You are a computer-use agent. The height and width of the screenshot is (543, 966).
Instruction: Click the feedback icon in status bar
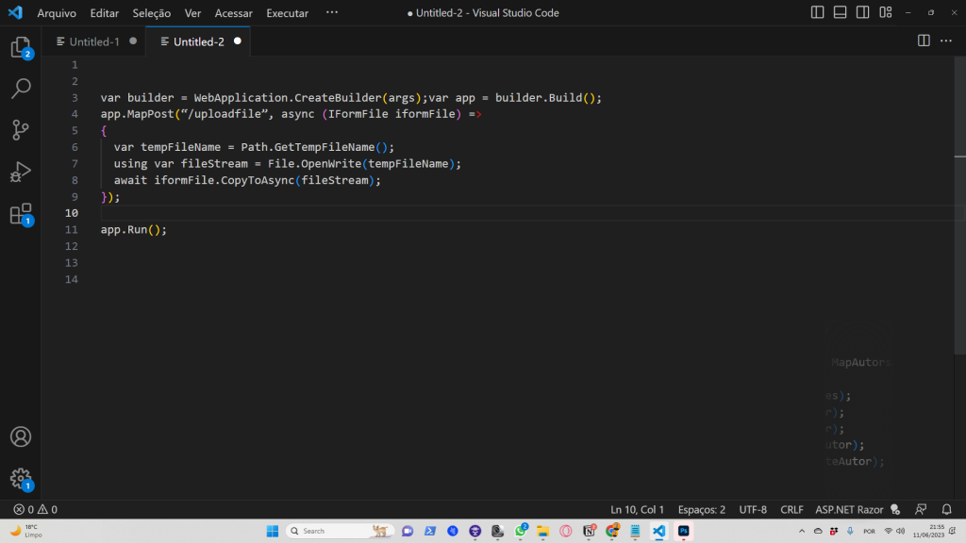921,509
